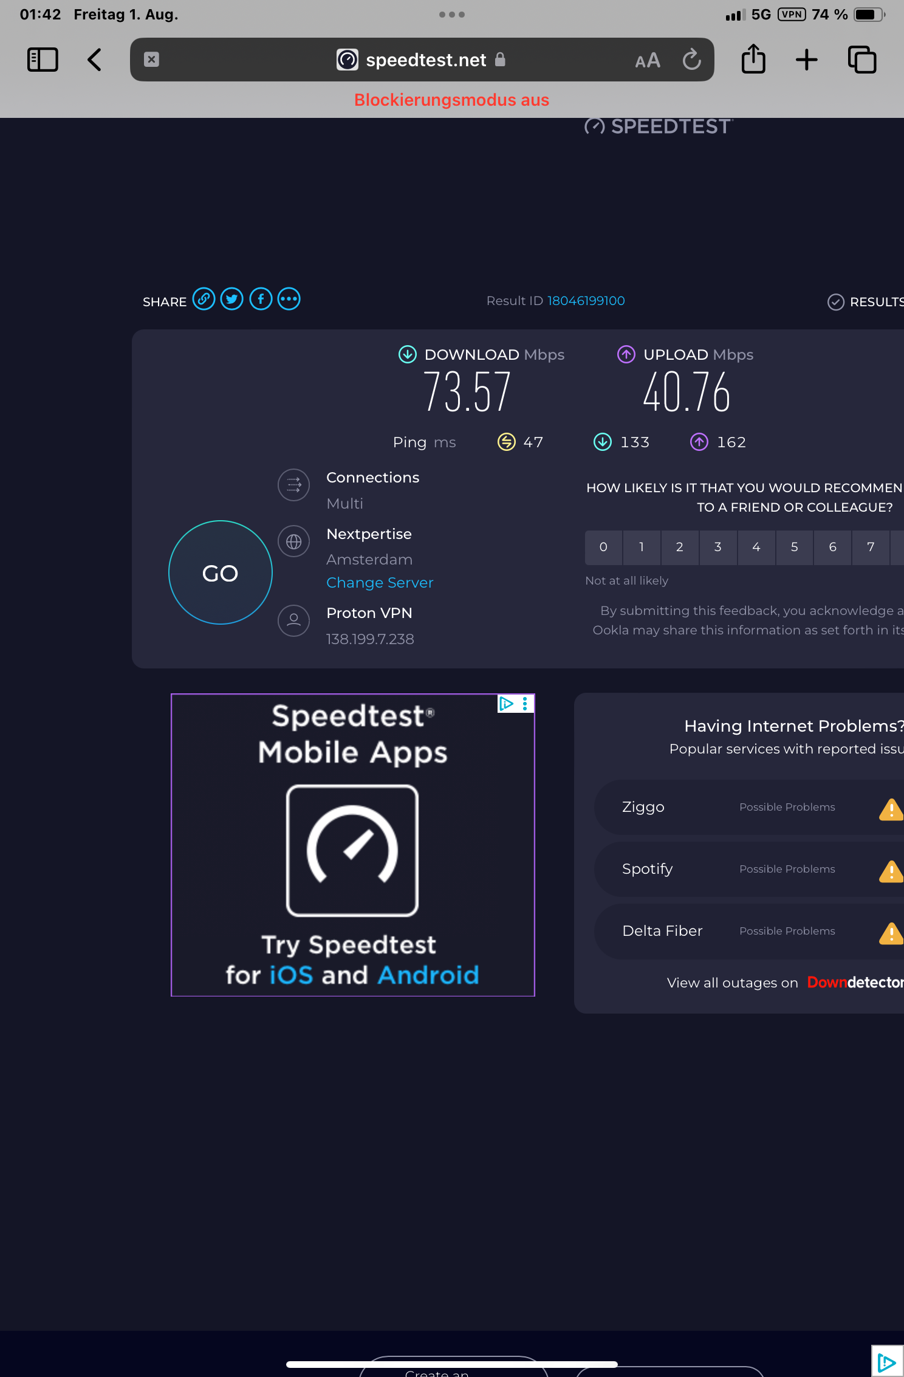Screen dimensions: 904x1377
Task: Rate recommendation score 7
Action: tap(871, 547)
